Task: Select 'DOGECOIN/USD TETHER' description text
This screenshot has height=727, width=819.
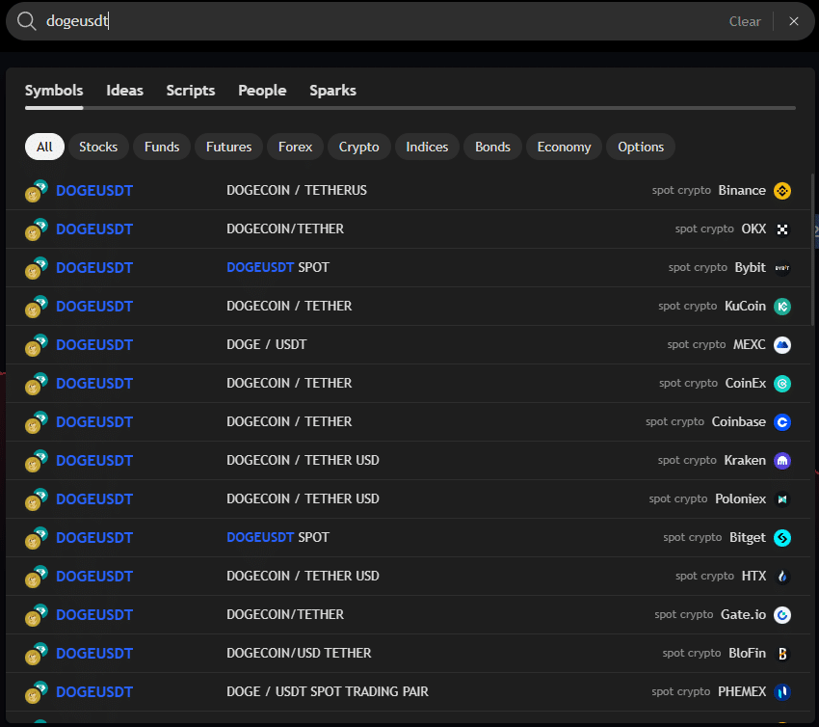Action: 299,654
